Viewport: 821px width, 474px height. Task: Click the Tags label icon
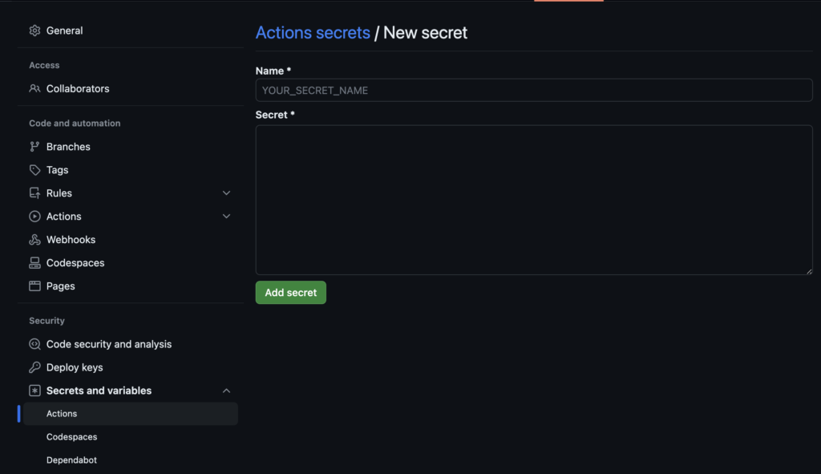[x=34, y=170]
